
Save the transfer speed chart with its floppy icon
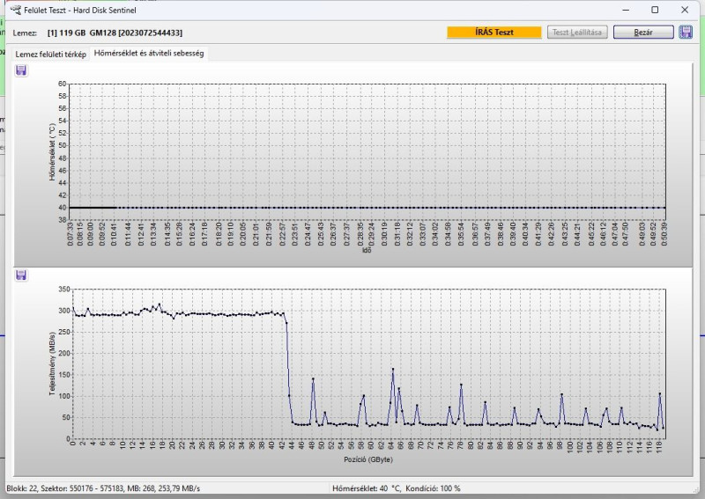[x=21, y=275]
